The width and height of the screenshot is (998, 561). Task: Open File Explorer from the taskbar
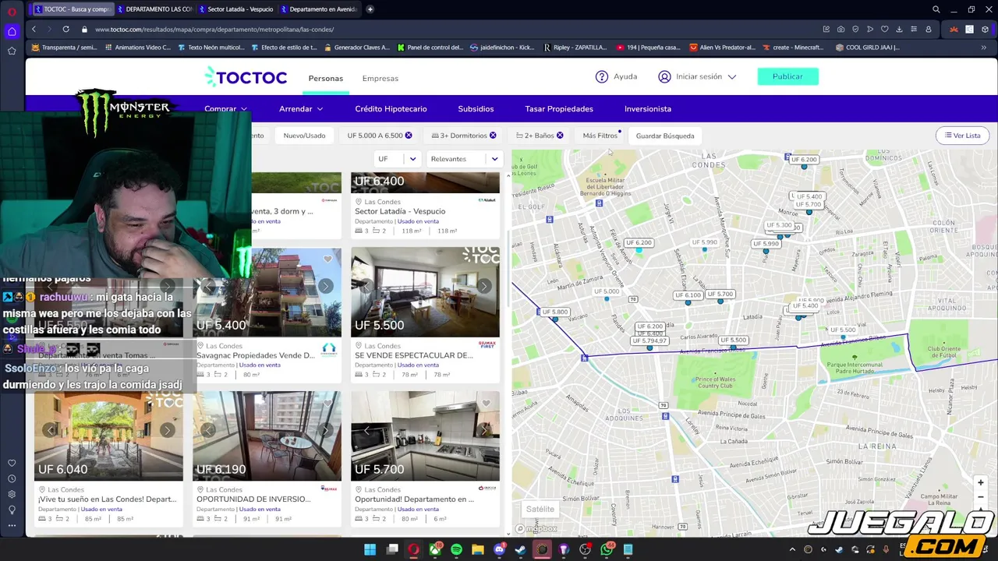point(477,549)
